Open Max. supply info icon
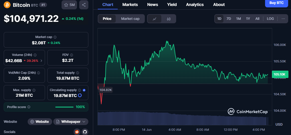The width and height of the screenshot is (291, 135). pyautogui.click(x=34, y=90)
